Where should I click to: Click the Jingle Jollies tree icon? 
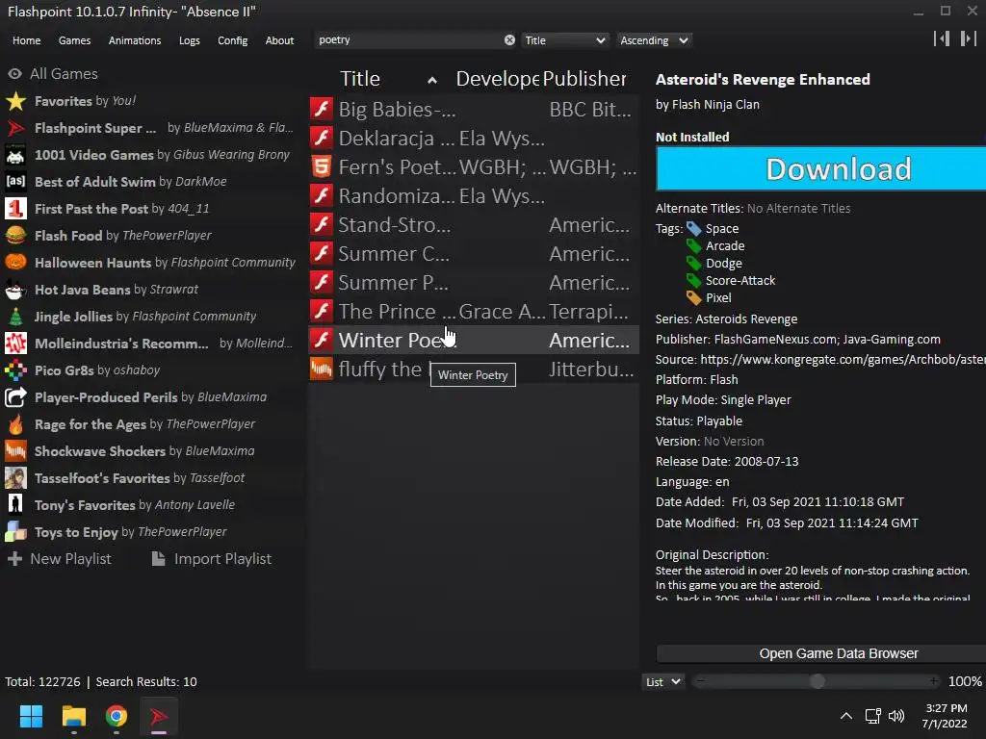coord(15,316)
